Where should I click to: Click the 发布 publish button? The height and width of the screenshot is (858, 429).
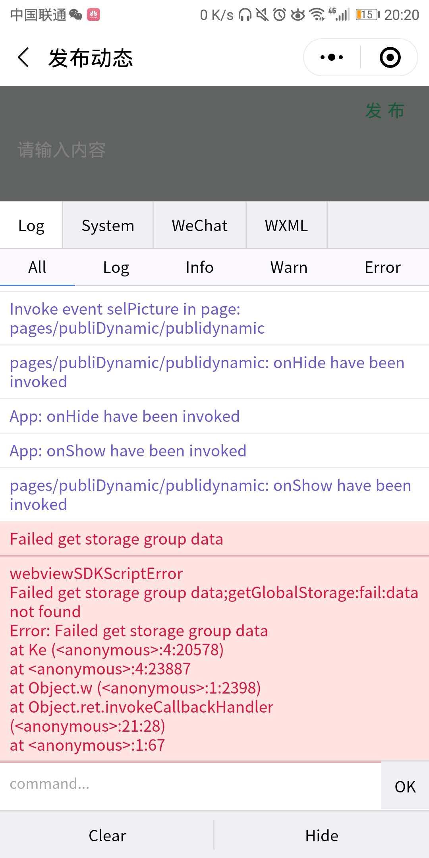[x=385, y=110]
